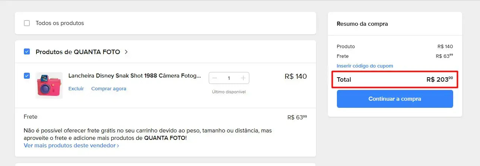
Task: Decrease quantity with the minus icon
Action: (x=215, y=78)
